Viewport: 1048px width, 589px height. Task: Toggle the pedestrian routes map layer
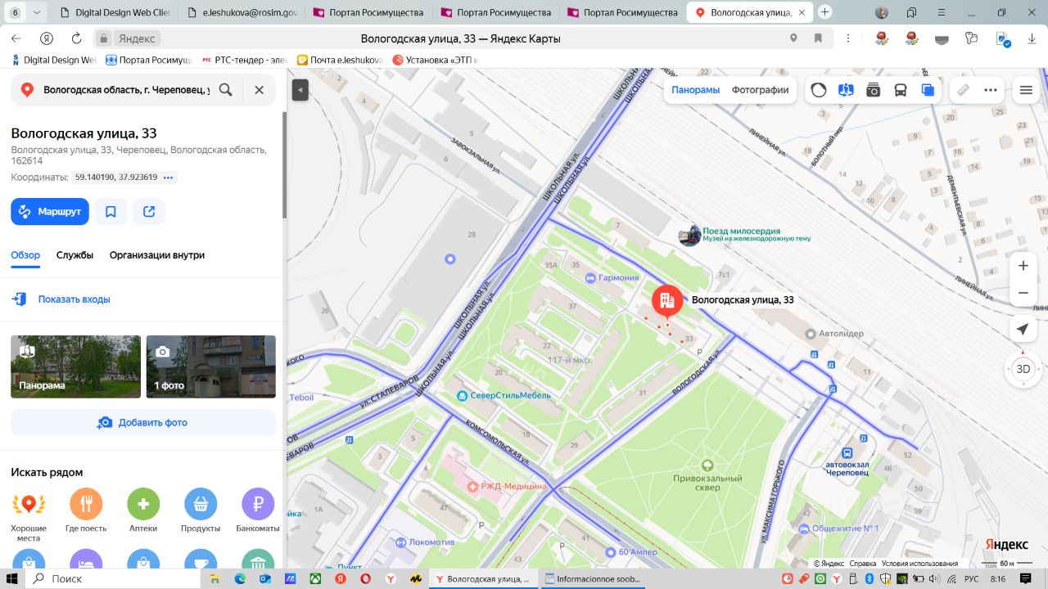[846, 90]
